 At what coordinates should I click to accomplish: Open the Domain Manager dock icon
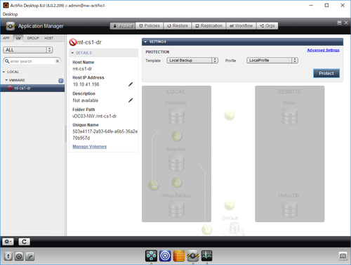[x=151, y=256]
